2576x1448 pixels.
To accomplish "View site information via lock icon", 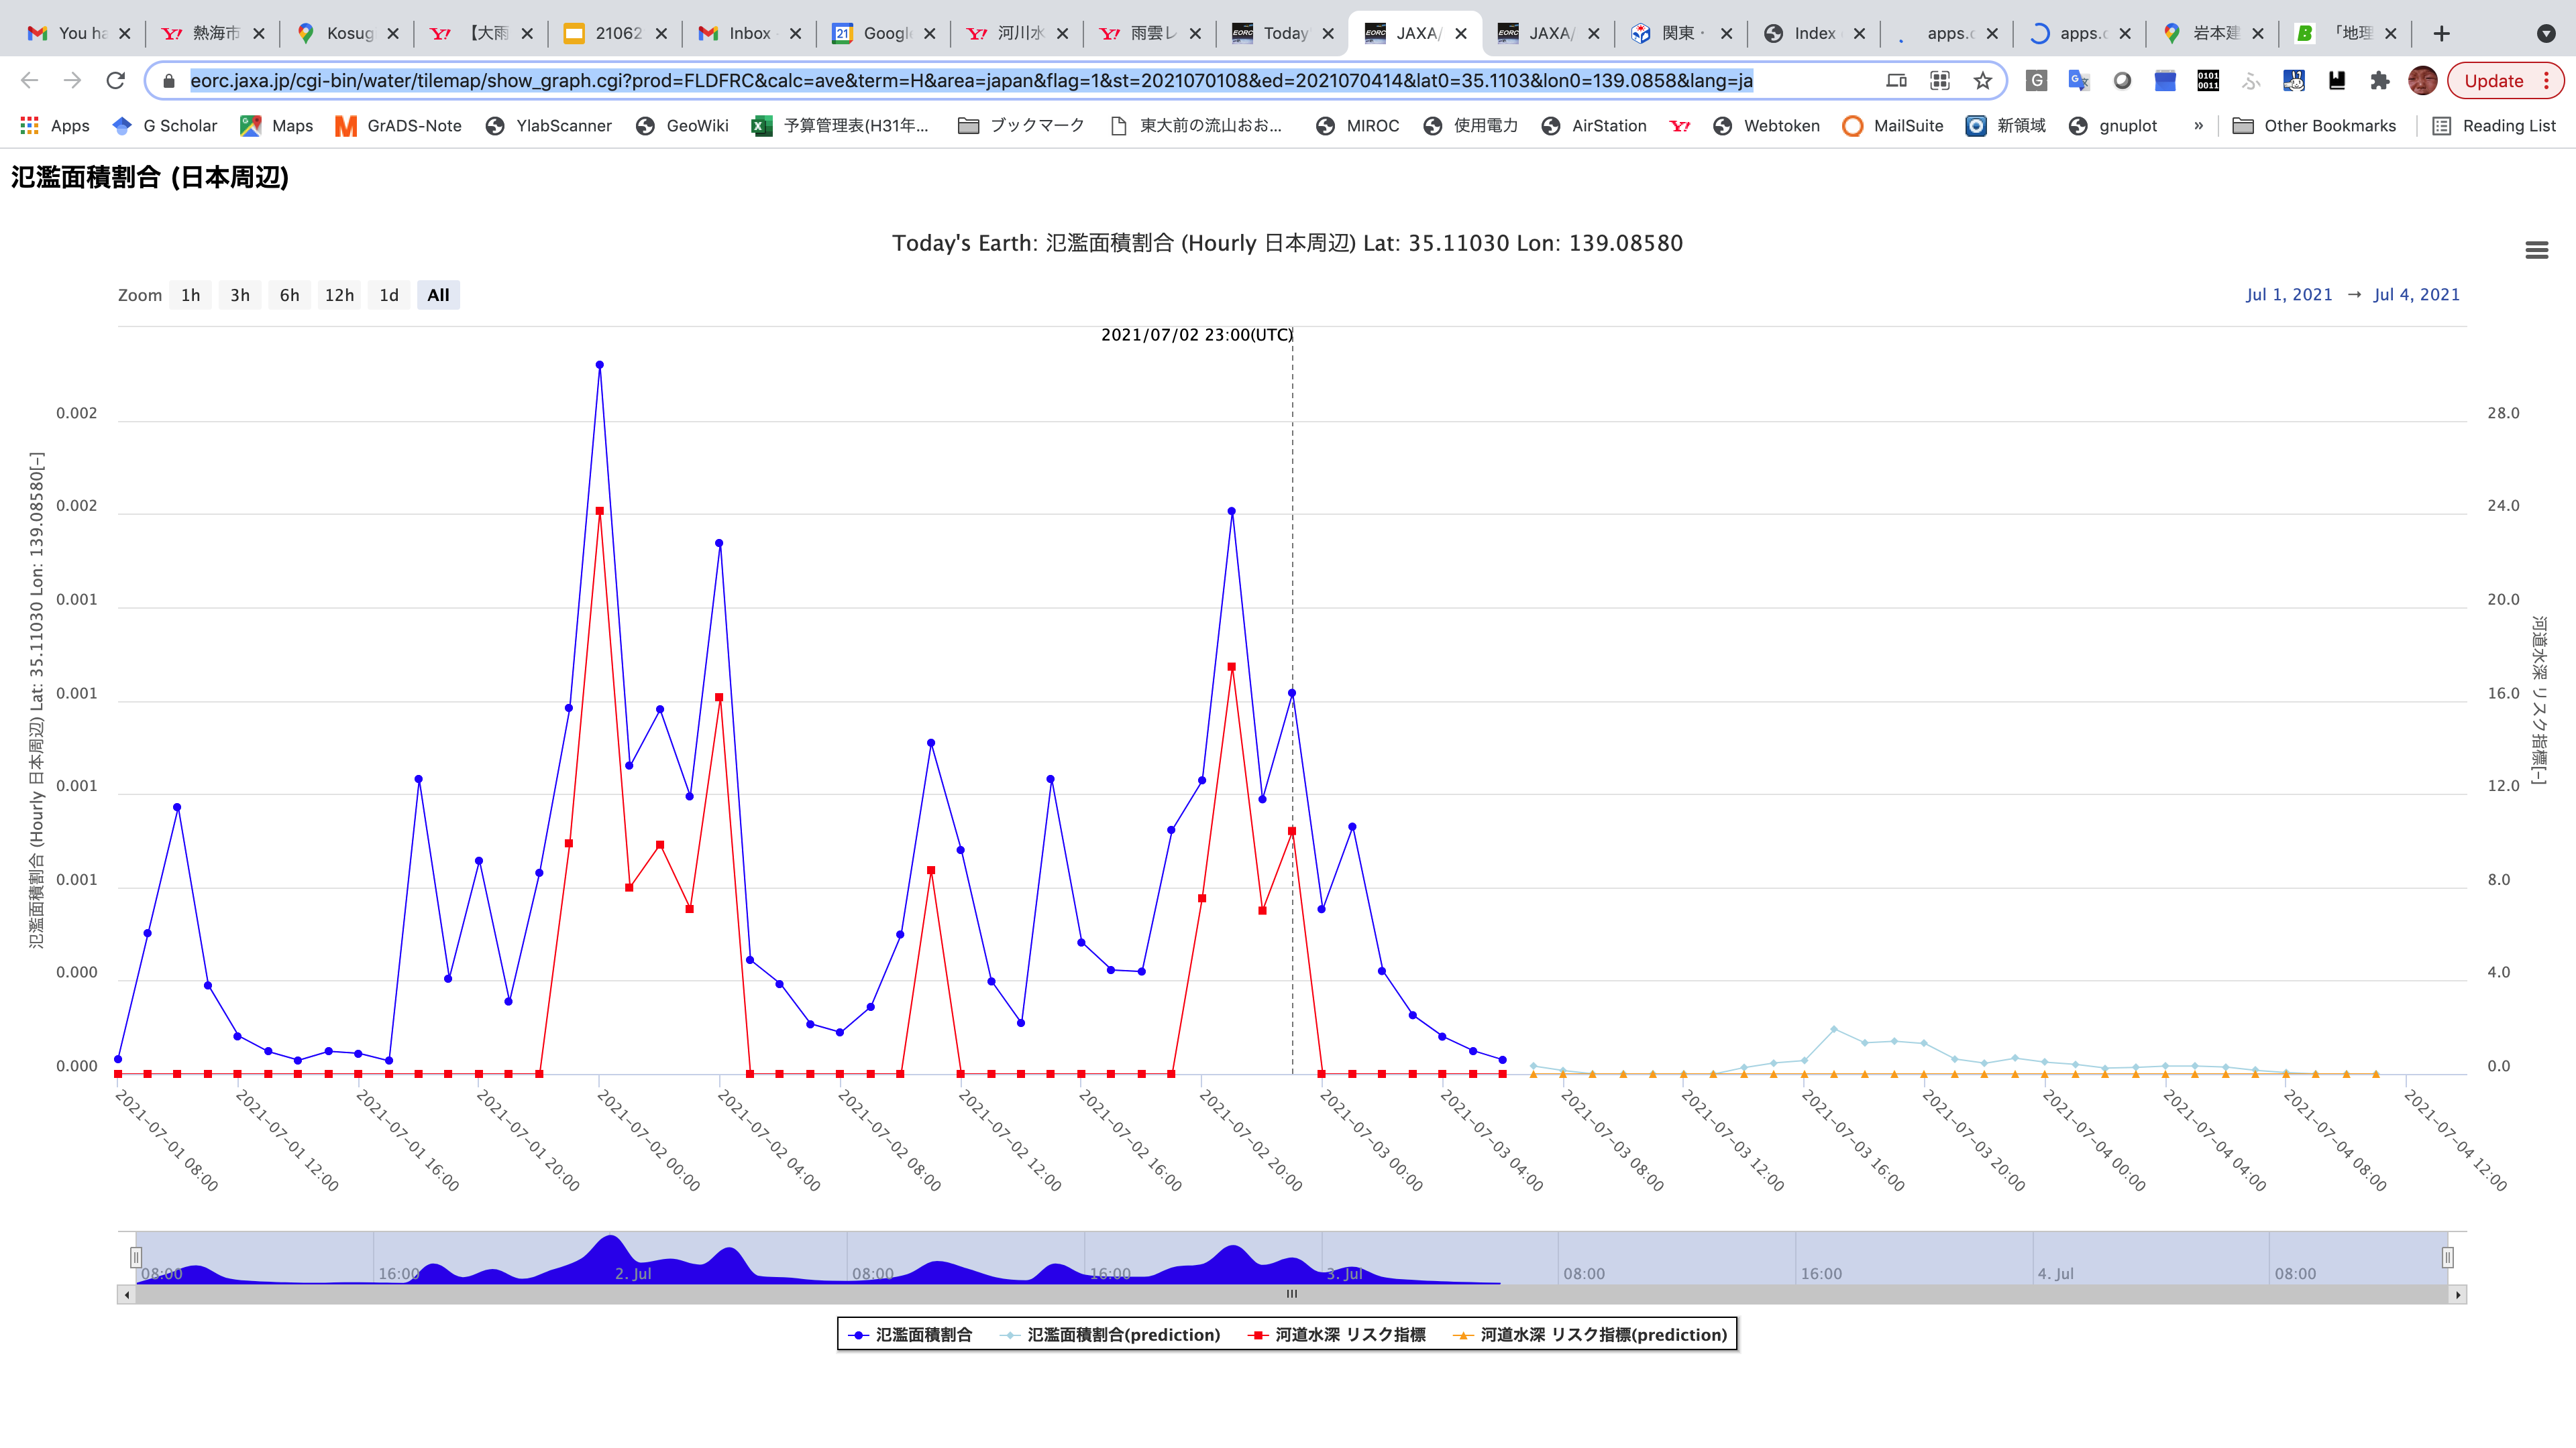I will point(169,81).
